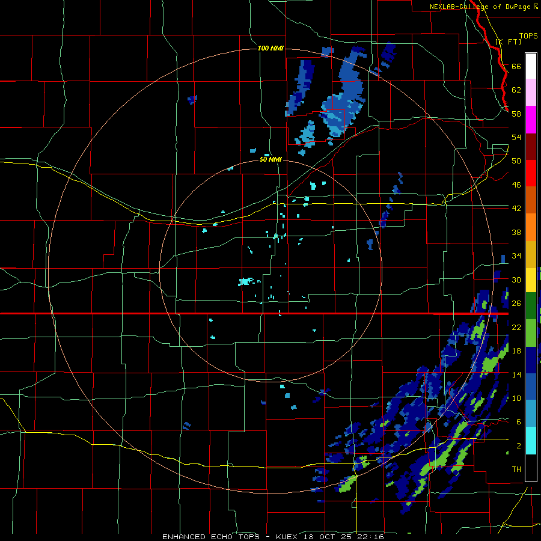Viewport: 541px width, 541px height.
Task: Click the '42' legend value
Action: tap(516, 209)
